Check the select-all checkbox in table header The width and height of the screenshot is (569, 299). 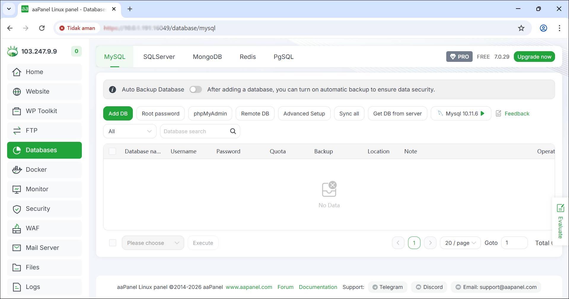pos(112,151)
